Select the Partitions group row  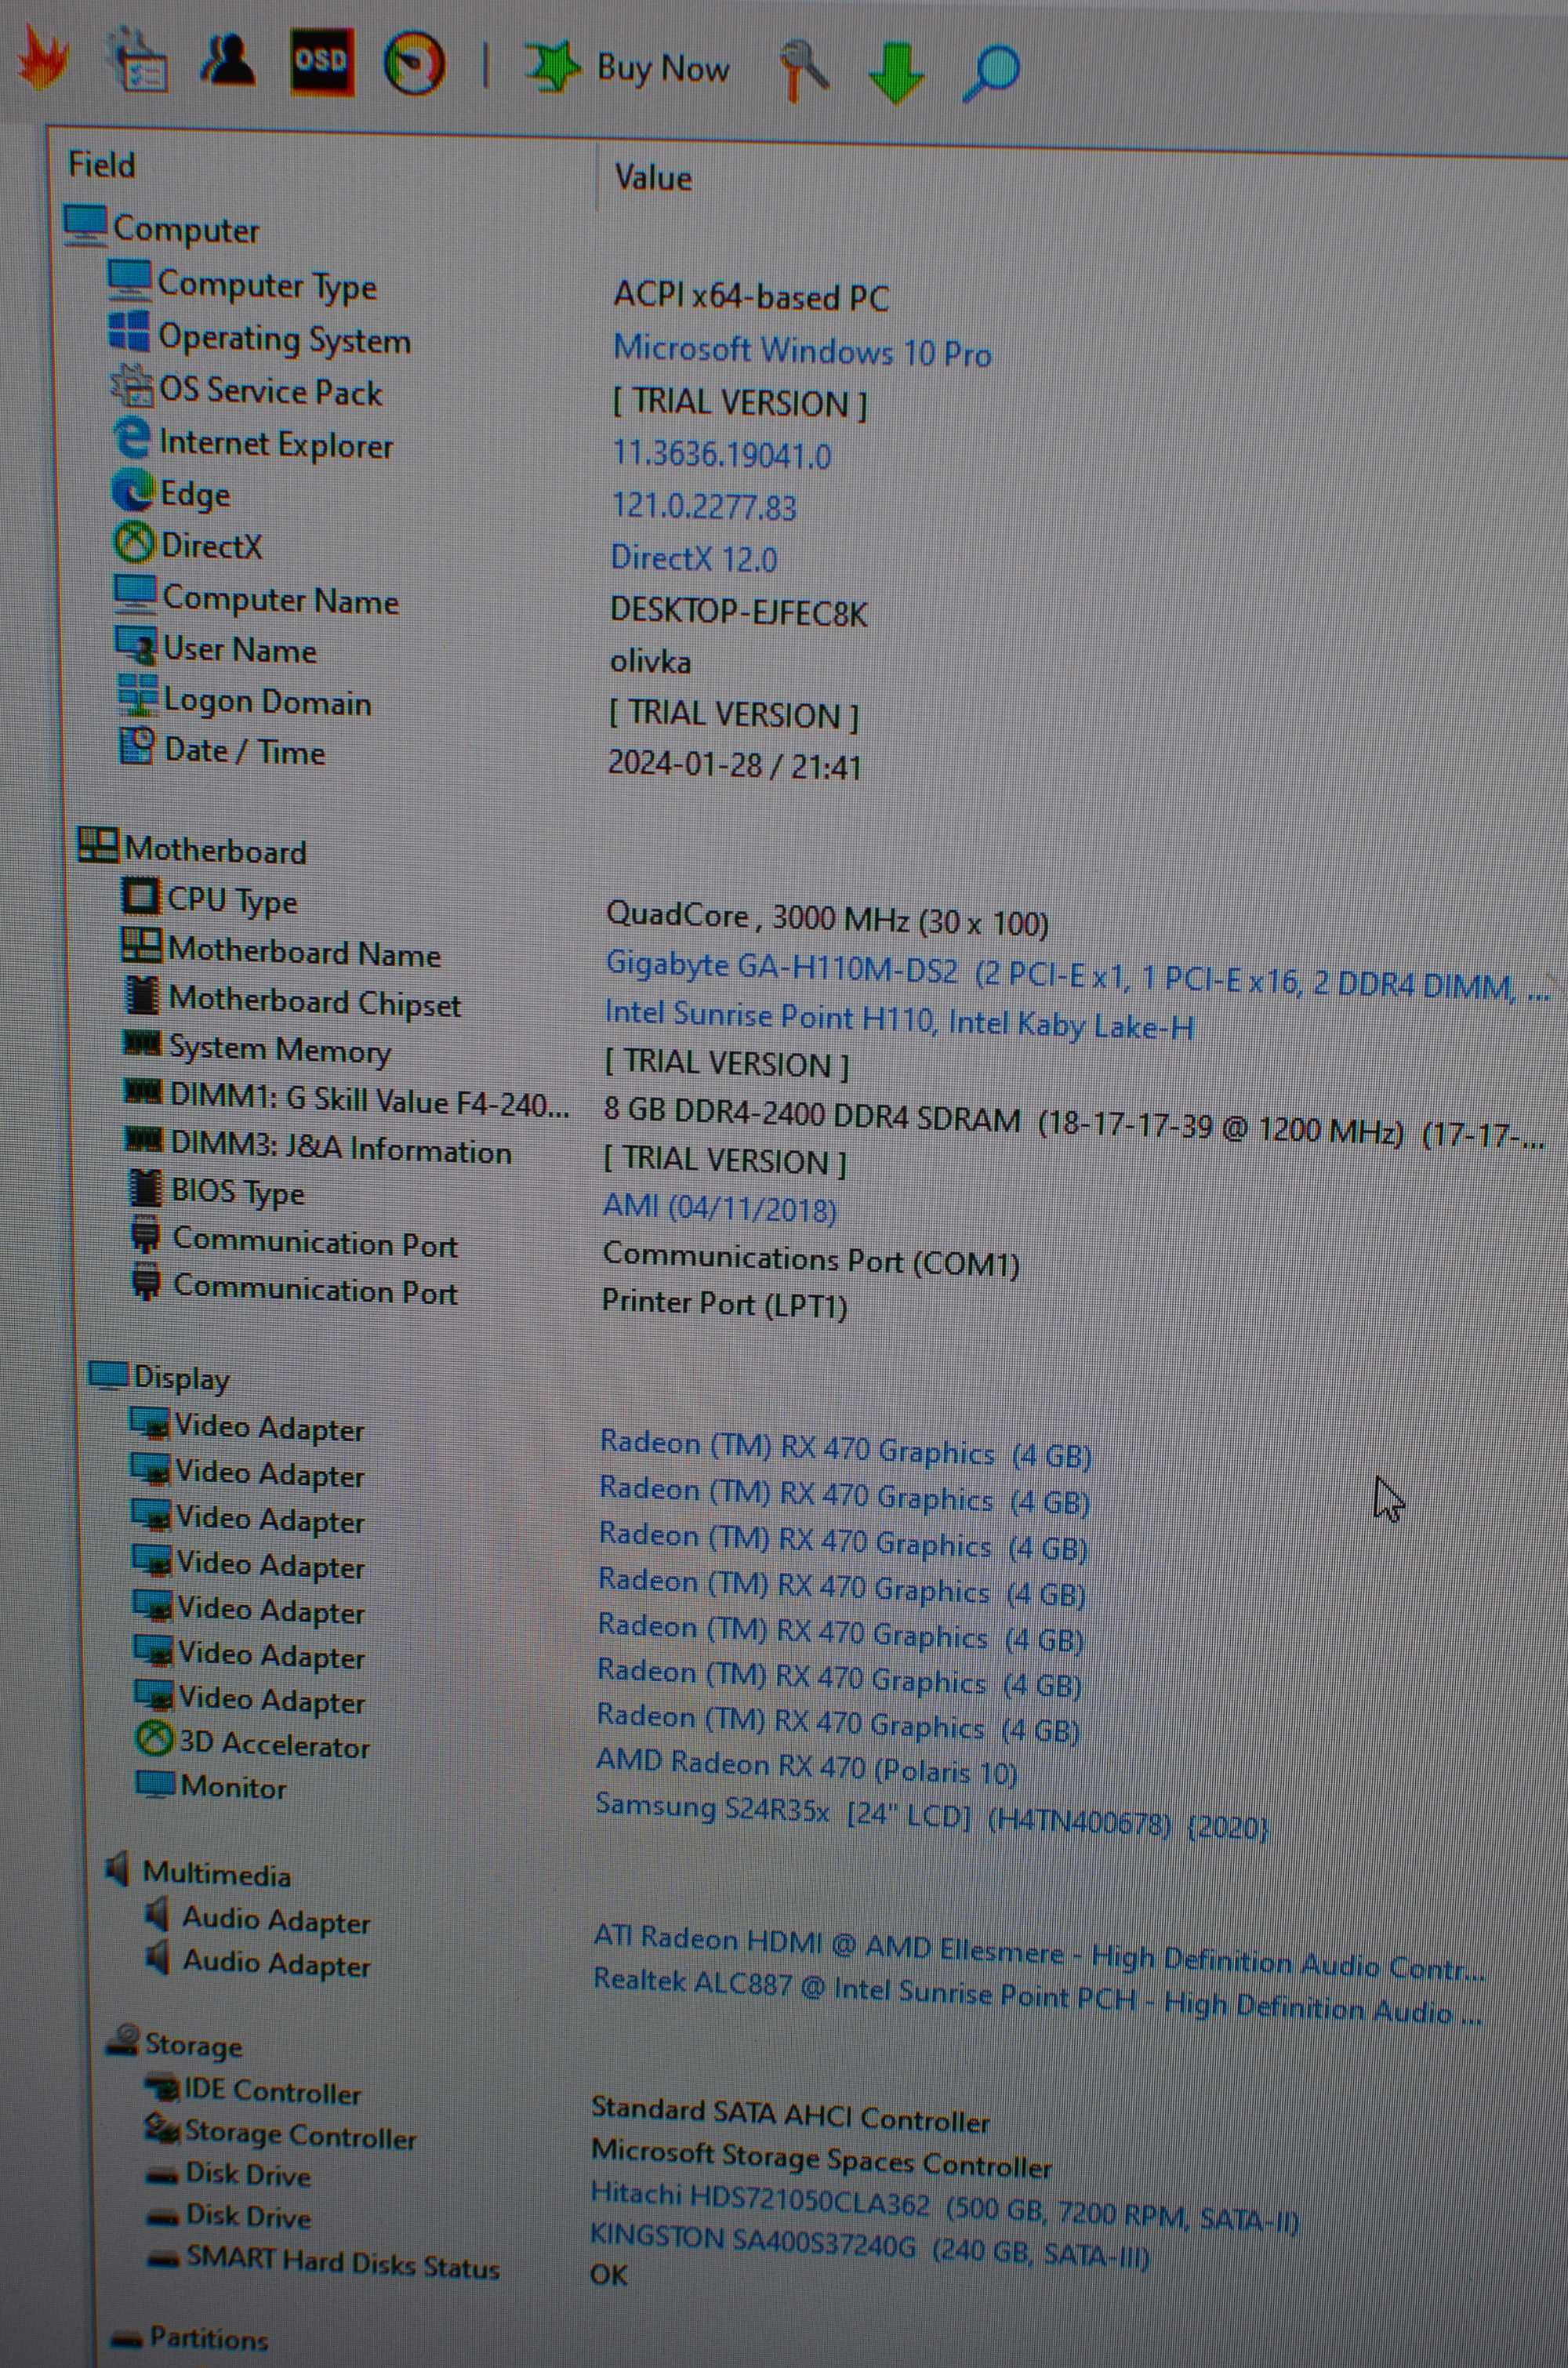[190, 2337]
